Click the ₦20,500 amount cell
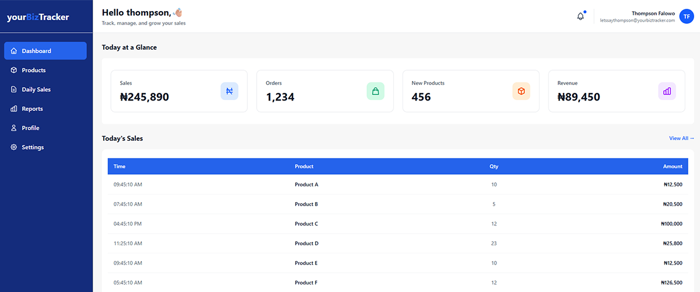The width and height of the screenshot is (700, 292). (x=673, y=204)
